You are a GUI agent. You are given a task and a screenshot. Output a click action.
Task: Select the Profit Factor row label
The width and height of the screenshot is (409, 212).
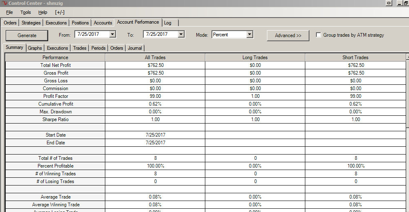[56, 96]
